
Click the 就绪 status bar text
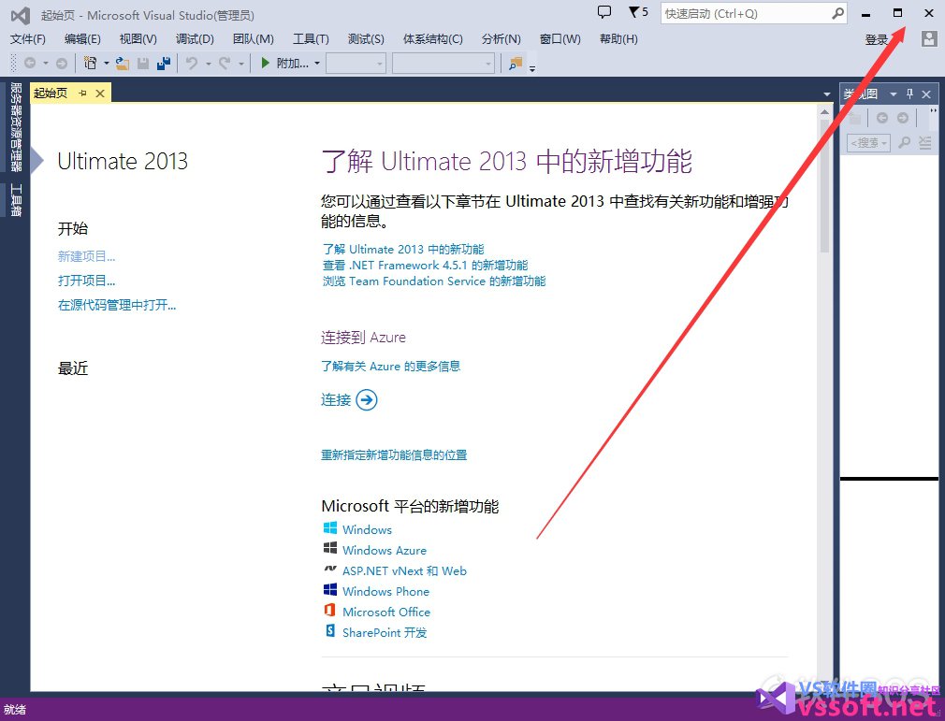tap(14, 710)
